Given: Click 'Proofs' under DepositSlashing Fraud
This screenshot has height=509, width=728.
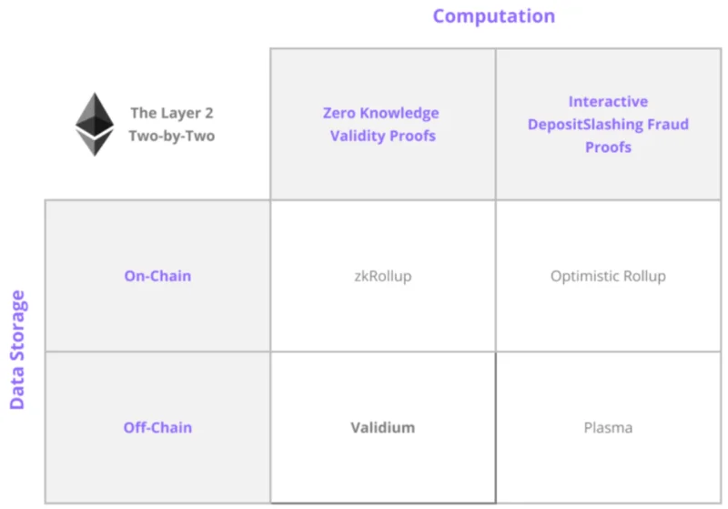Looking at the screenshot, I should point(608,147).
